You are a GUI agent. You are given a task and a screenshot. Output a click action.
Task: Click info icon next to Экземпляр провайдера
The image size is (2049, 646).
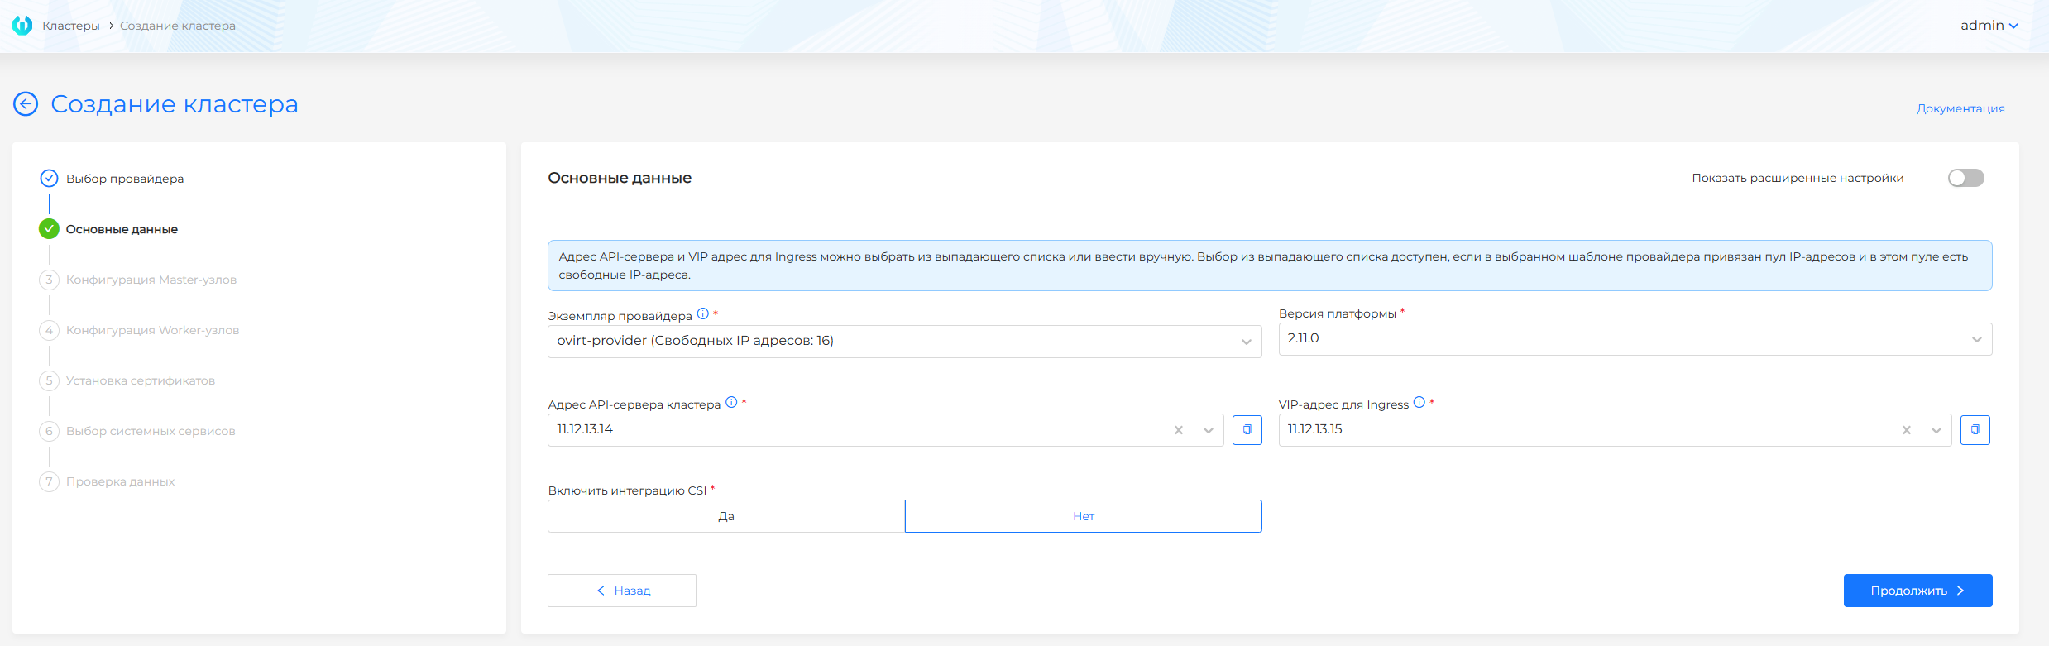point(702,314)
